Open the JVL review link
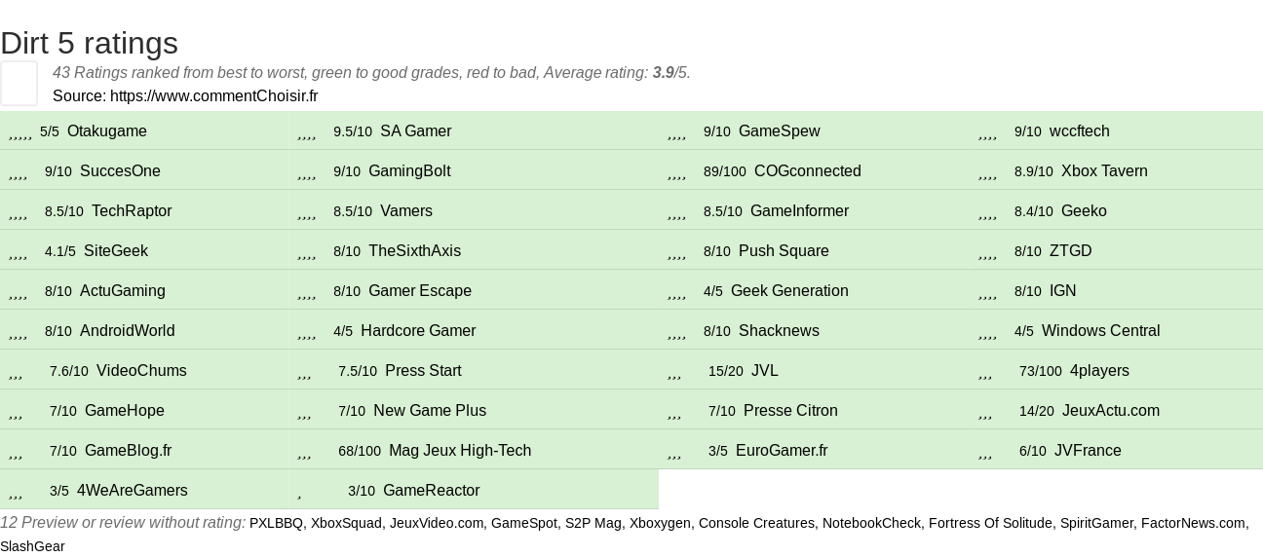The width and height of the screenshot is (1263, 557). [x=765, y=371]
